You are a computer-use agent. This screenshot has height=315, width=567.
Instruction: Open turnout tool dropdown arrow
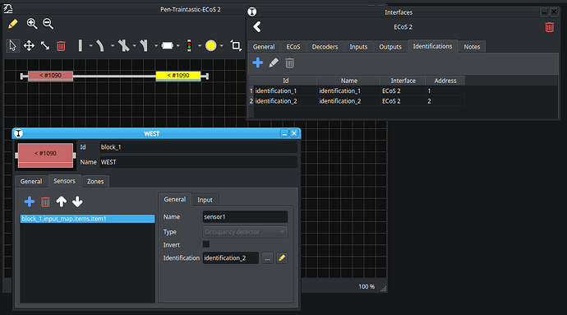156,46
